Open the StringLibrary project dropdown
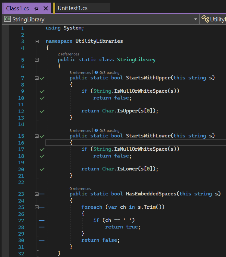The image size is (226, 257). tap(196, 19)
